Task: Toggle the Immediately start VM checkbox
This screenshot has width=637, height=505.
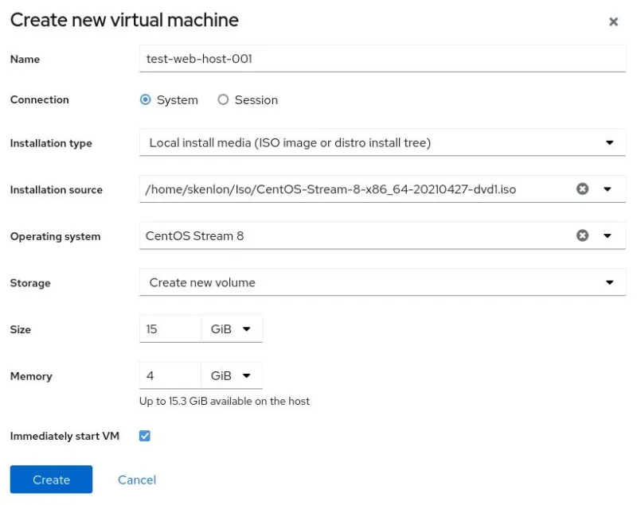Action: coord(144,436)
